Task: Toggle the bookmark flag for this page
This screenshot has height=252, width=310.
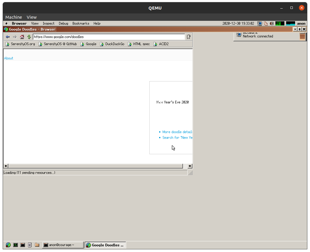Action: (x=188, y=37)
